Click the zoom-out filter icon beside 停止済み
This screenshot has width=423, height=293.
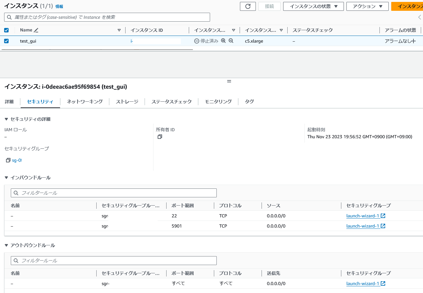coord(231,41)
